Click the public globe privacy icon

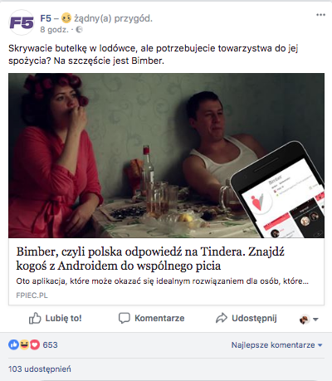point(79,30)
